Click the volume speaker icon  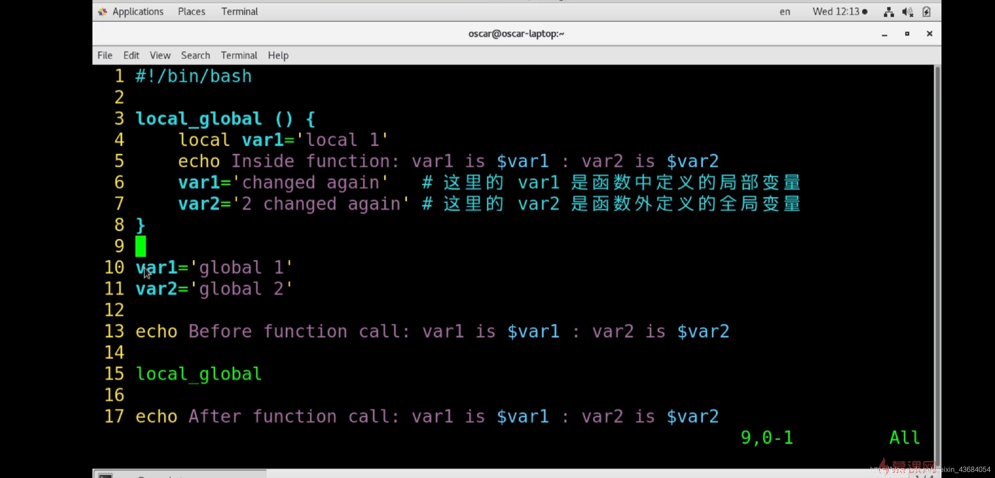tap(907, 12)
